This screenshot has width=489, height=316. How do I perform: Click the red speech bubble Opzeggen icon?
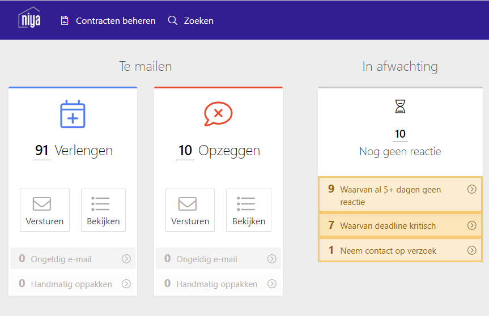pyautogui.click(x=218, y=114)
